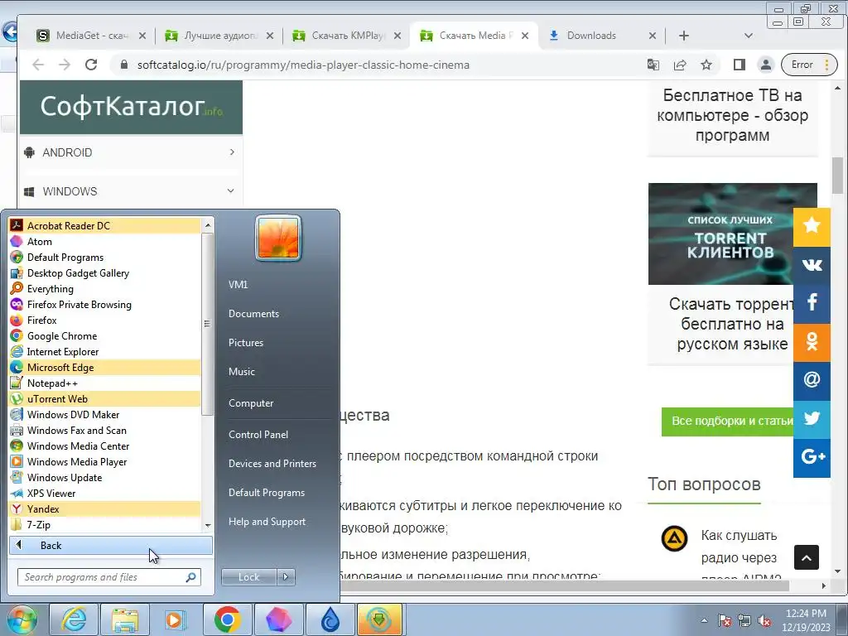Viewport: 848px width, 636px height.
Task: Open Windows Explorer from taskbar
Action: (125, 619)
